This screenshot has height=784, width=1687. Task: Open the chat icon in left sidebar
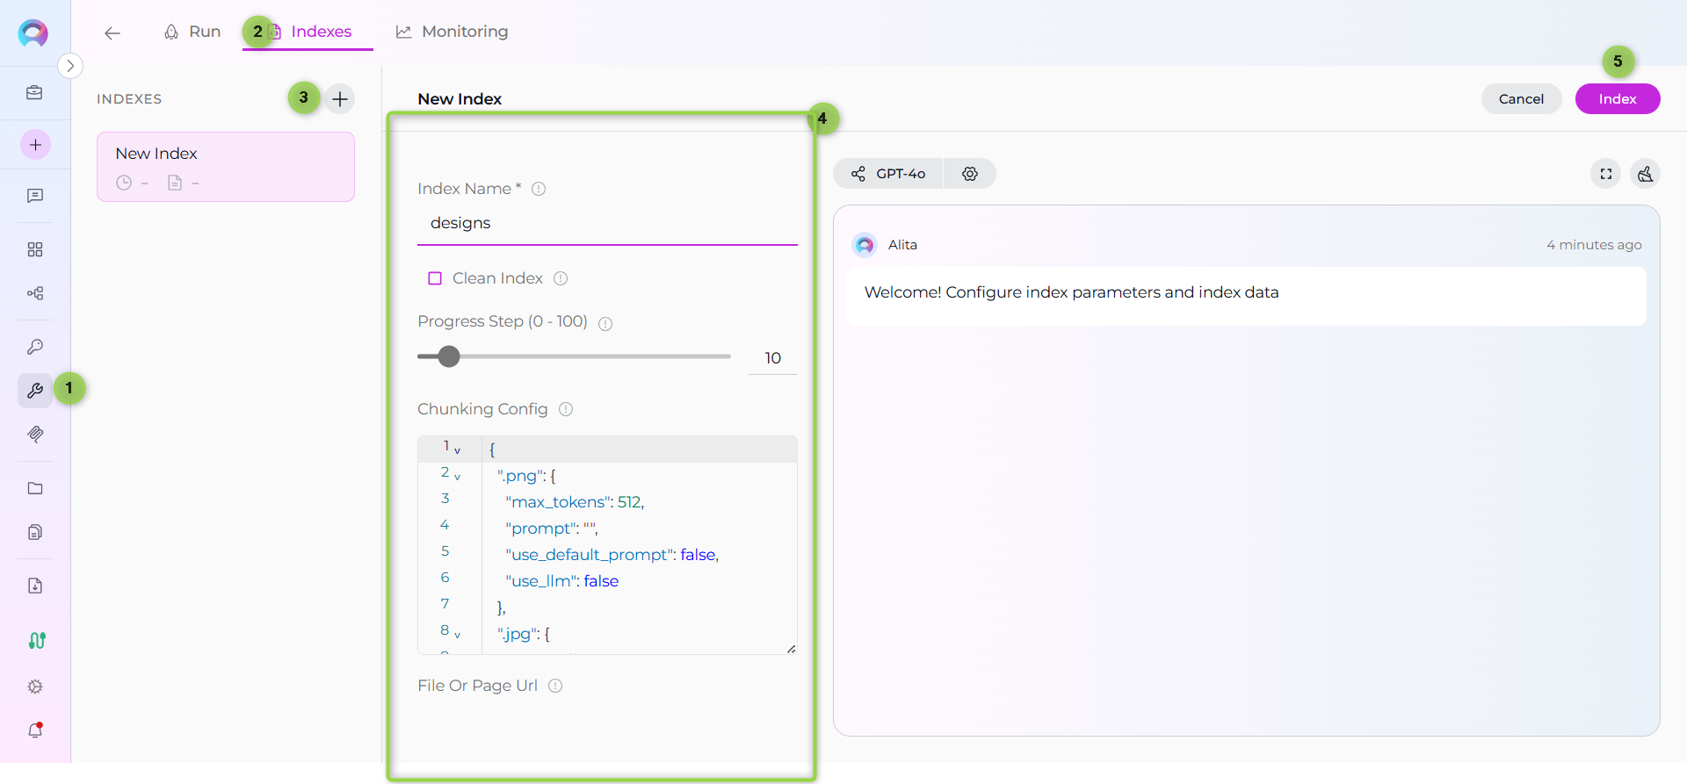[35, 196]
